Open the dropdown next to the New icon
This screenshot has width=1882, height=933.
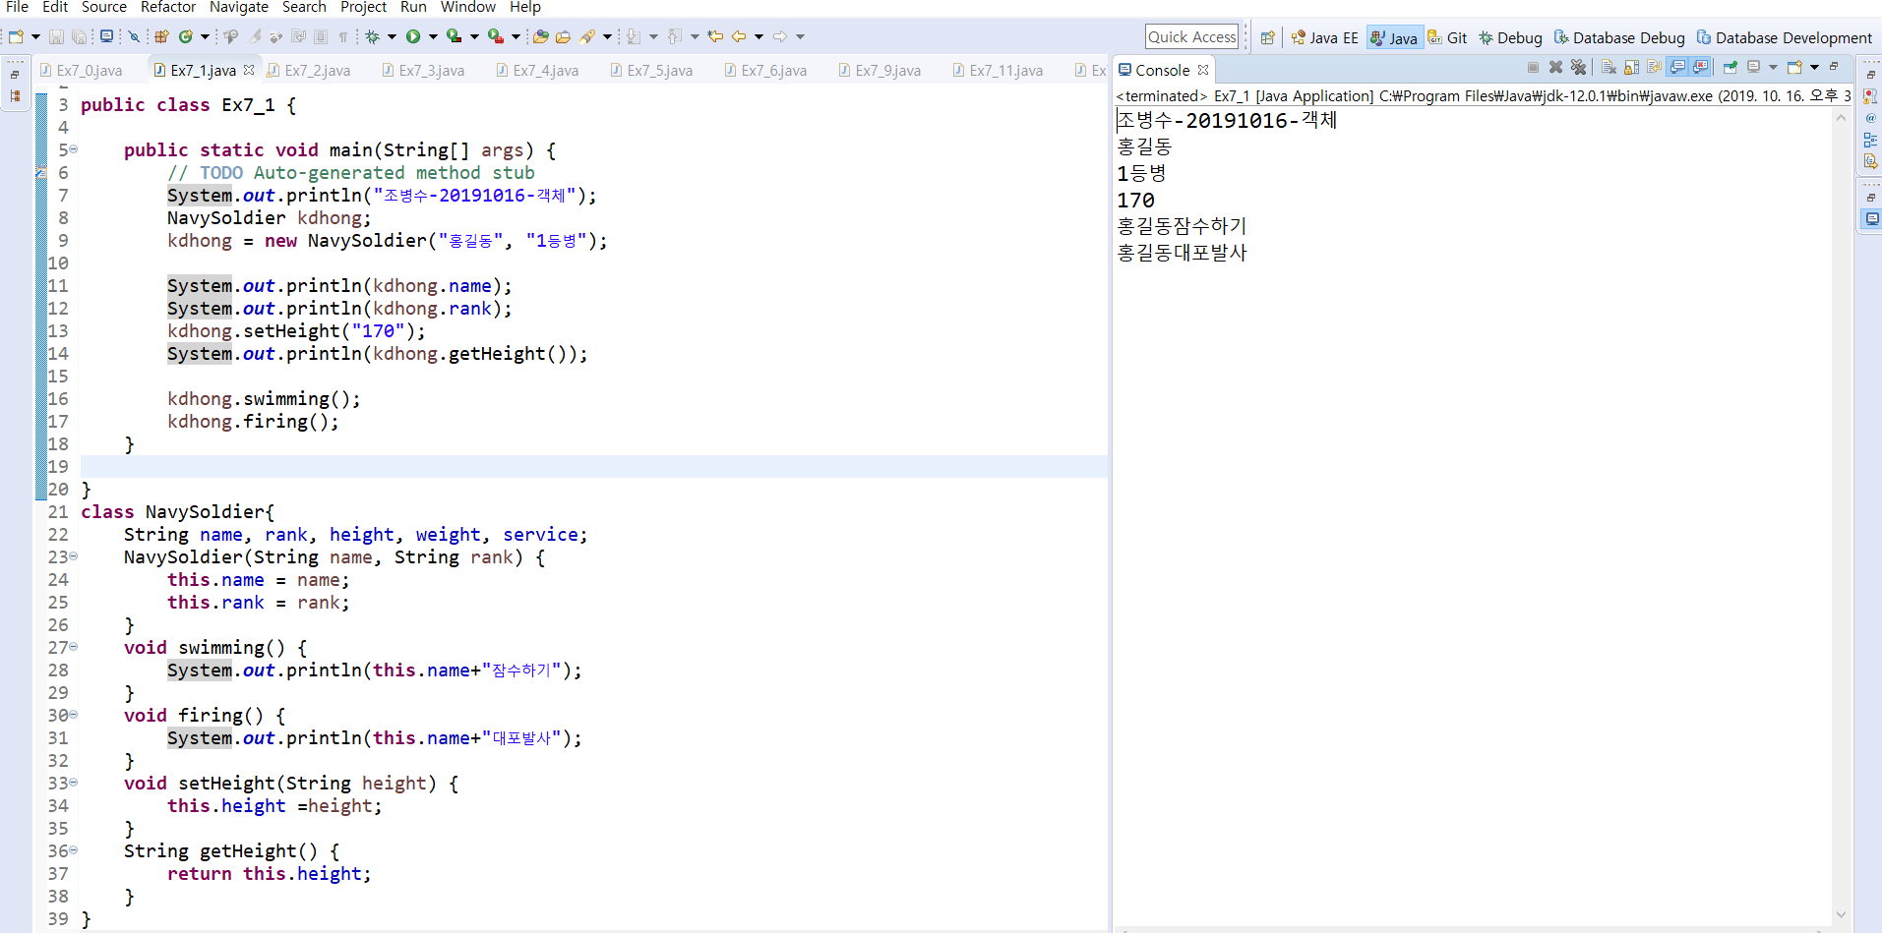36,36
